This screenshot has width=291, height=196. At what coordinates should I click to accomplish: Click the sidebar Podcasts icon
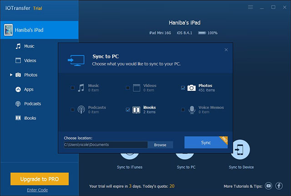click(18, 104)
